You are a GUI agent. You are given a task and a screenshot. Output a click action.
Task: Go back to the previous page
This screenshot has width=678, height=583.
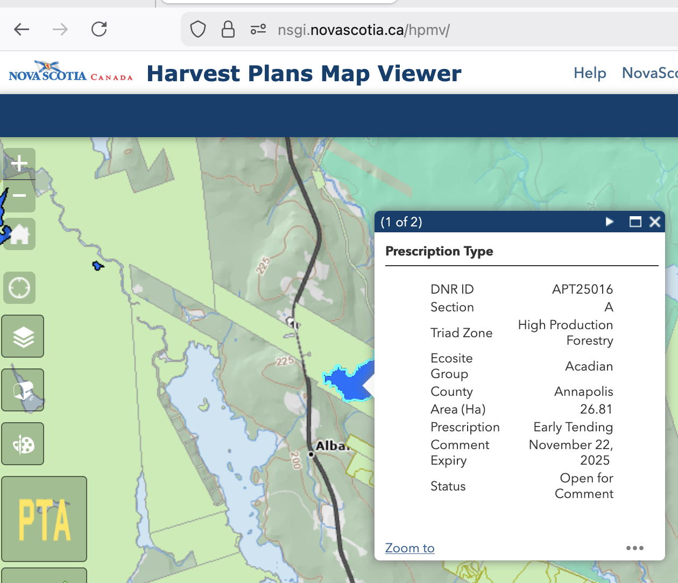(x=22, y=30)
